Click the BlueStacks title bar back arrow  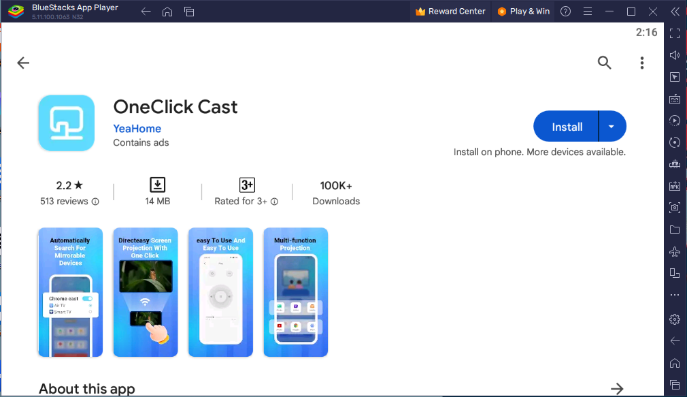(146, 12)
